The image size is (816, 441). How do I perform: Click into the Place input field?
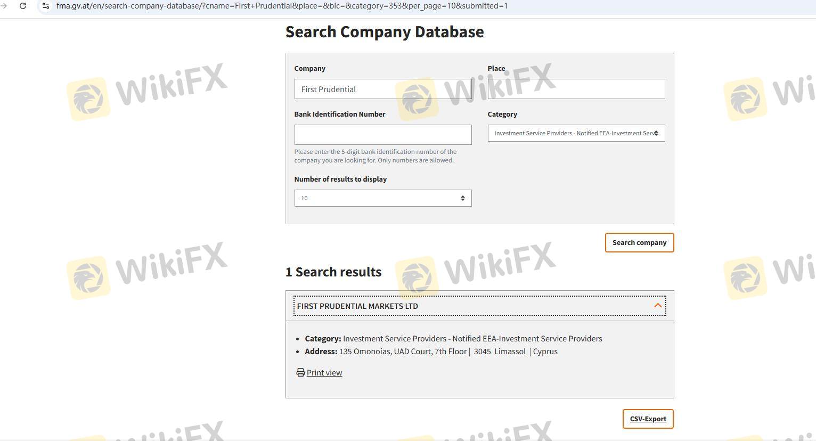(576, 89)
